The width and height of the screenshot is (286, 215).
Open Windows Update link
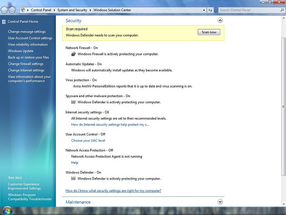click(x=21, y=51)
